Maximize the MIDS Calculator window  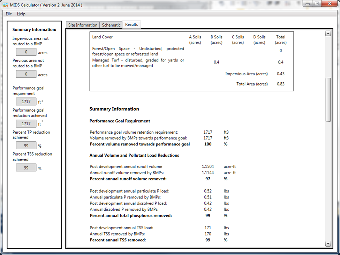(316, 3)
